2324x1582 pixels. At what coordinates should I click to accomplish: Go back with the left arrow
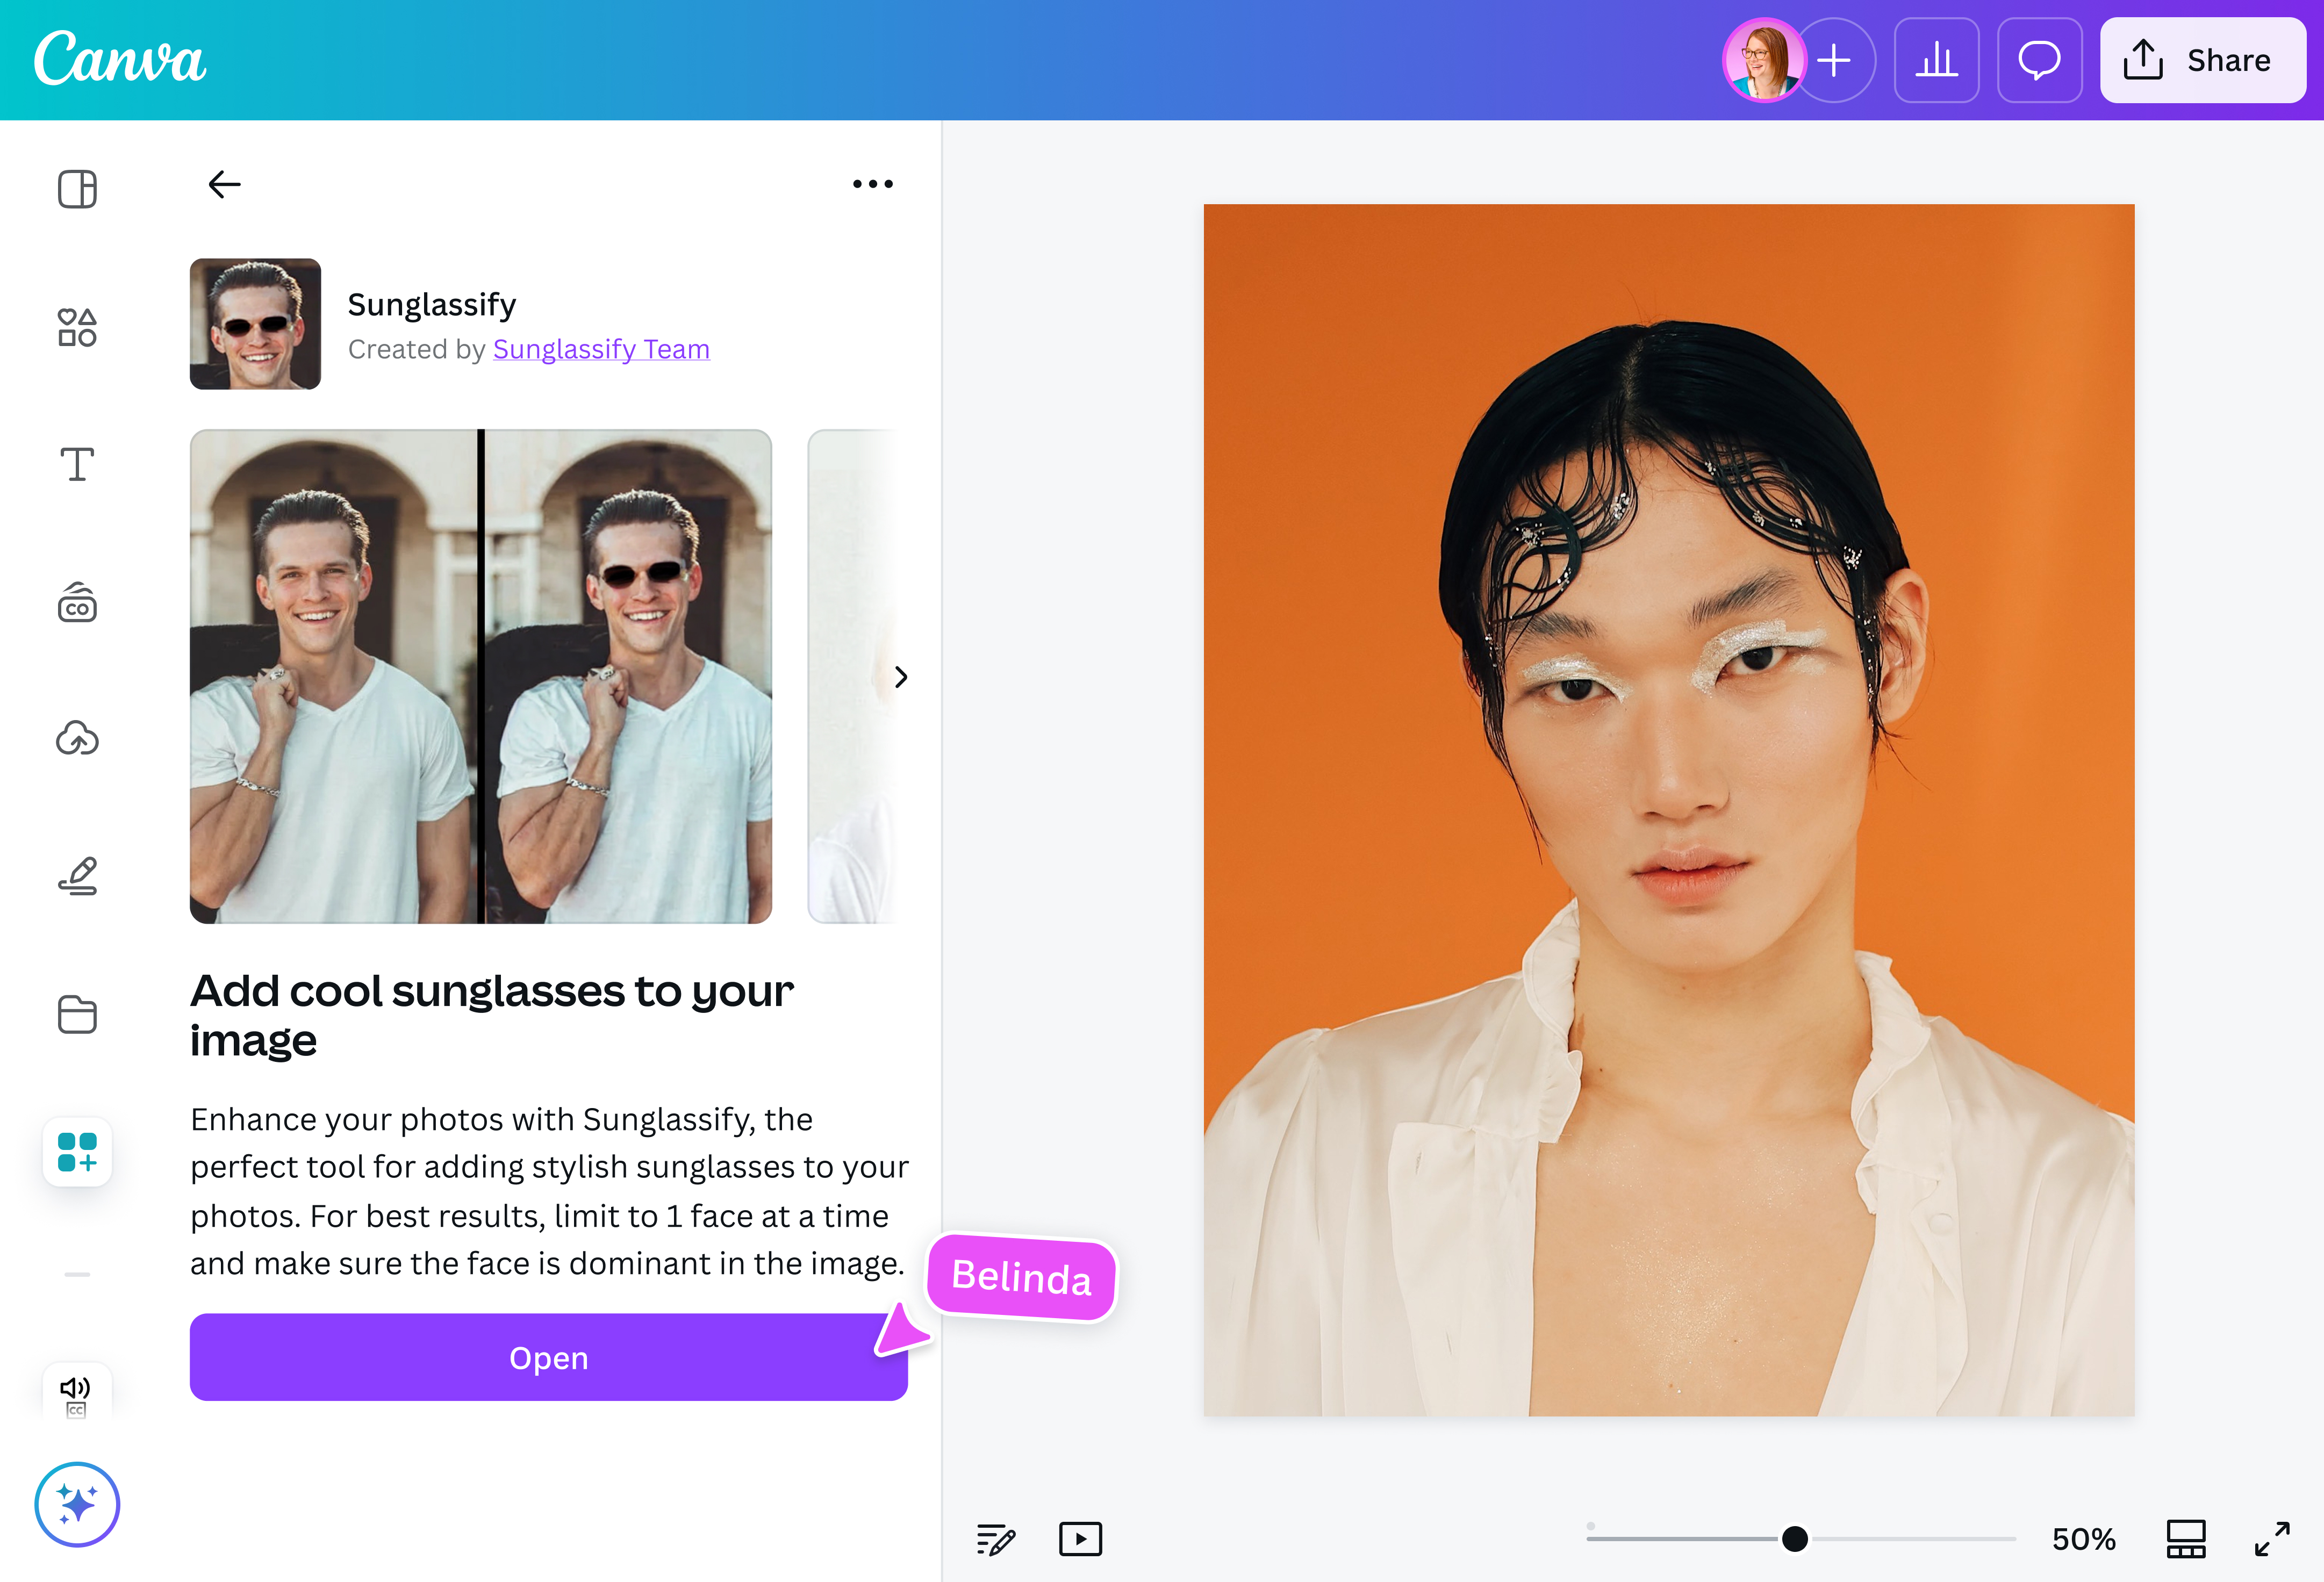225,184
